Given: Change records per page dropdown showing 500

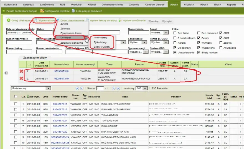Looking at the screenshot, I should click(x=142, y=88).
